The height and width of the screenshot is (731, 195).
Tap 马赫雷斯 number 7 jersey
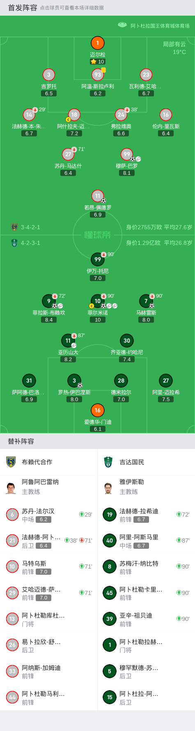click(x=146, y=301)
